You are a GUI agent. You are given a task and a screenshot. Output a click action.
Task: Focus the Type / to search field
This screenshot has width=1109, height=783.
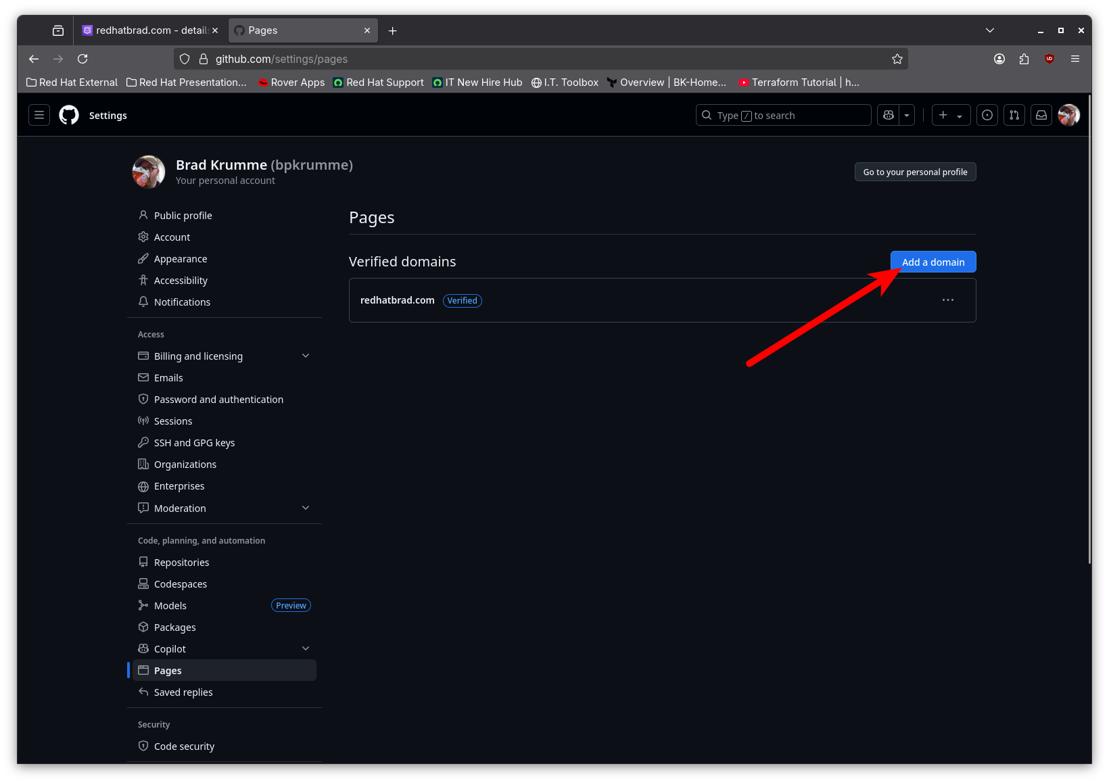point(783,115)
